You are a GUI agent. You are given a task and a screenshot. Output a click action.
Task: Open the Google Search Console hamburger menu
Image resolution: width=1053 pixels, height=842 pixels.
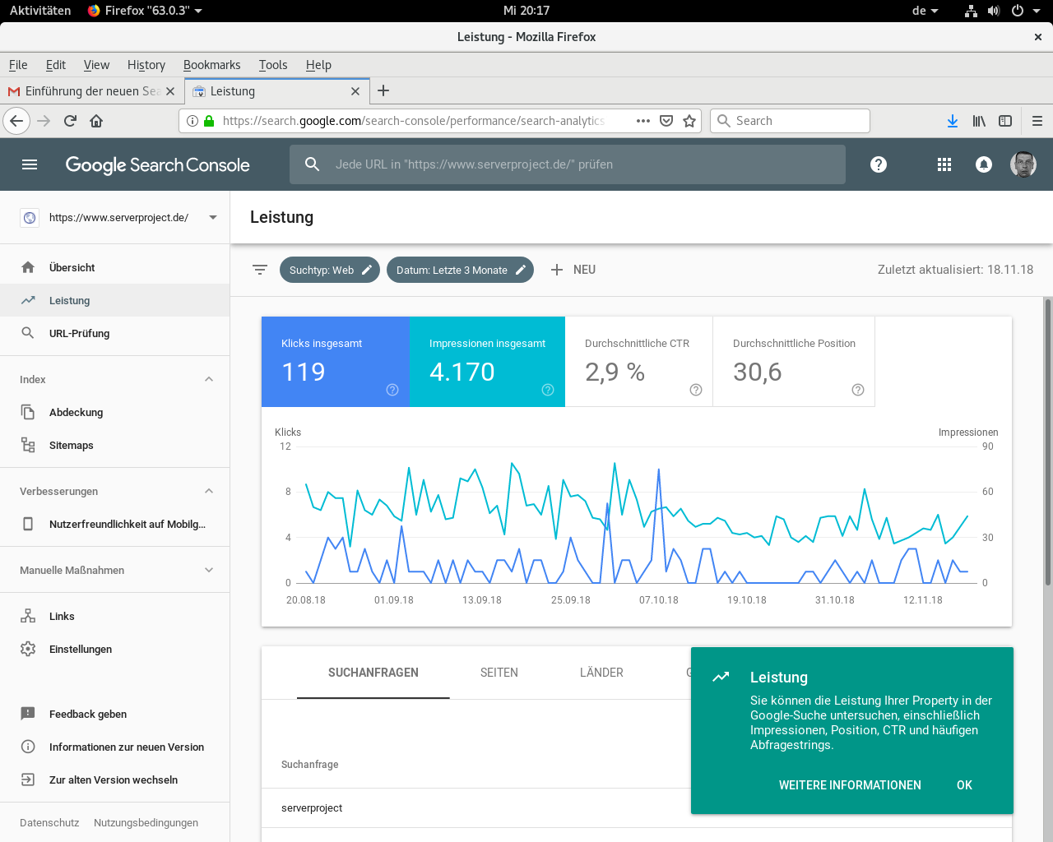[x=30, y=164]
